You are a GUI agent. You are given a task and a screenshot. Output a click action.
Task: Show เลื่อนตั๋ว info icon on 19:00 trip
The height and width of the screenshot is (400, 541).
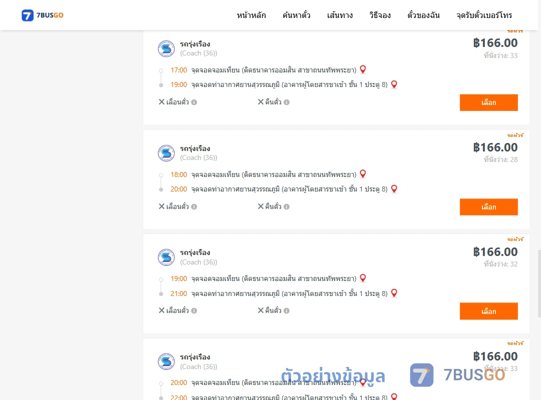click(x=194, y=311)
